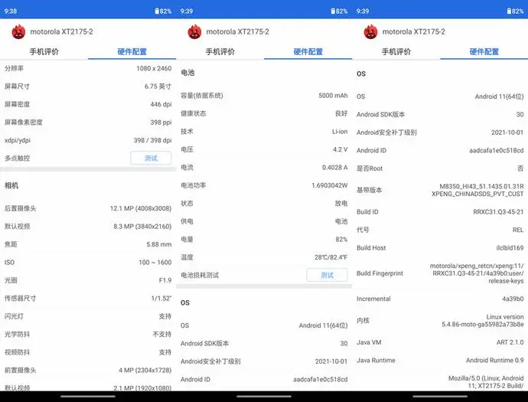Select the F1.9 aperture value
528x402 pixels.
(165, 280)
